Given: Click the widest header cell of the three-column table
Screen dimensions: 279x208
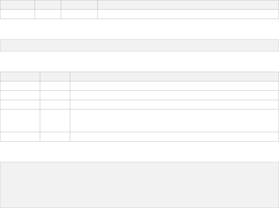Looking at the screenshot, I should tap(174, 76).
